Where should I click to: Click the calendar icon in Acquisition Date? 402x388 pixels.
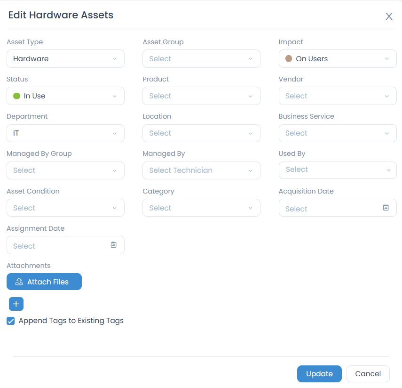pyautogui.click(x=386, y=208)
